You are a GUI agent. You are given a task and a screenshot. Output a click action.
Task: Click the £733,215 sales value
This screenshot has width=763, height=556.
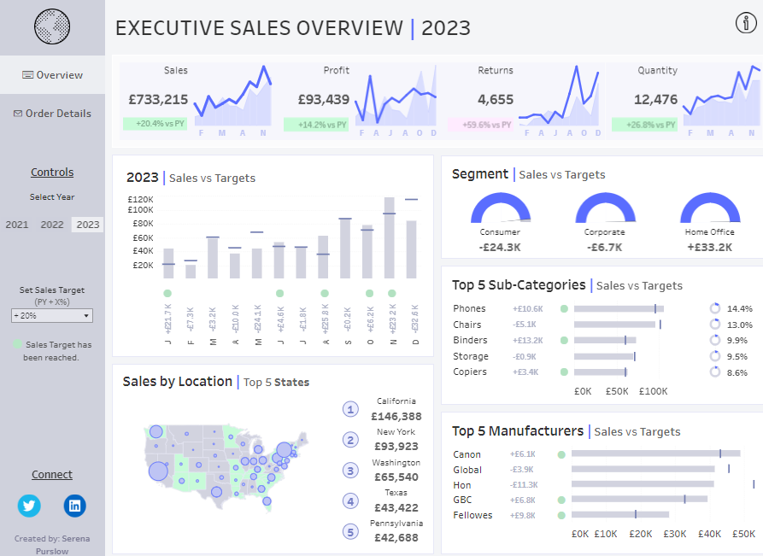tap(158, 100)
